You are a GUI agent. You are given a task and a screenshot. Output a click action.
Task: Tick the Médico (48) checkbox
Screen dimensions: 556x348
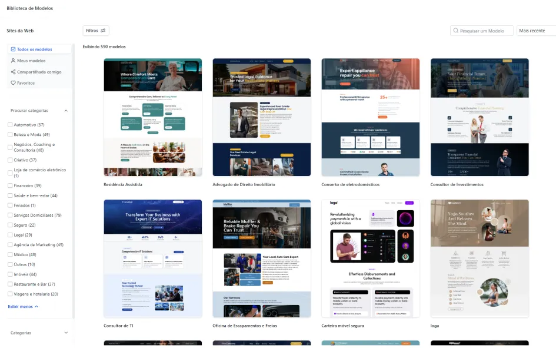[x=10, y=254]
